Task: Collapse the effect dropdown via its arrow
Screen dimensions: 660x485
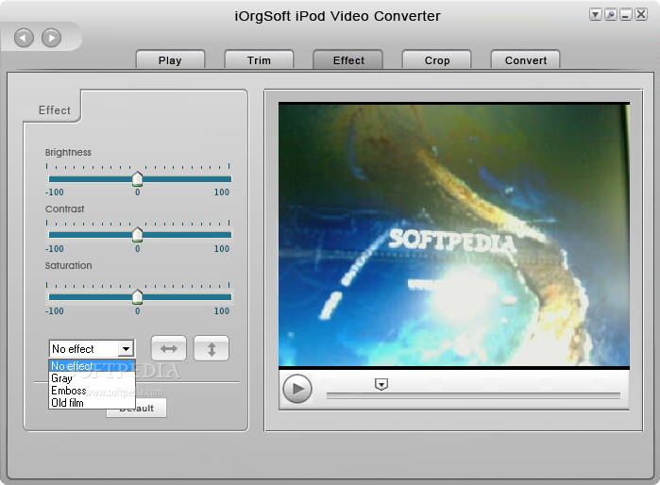Action: [x=126, y=349]
